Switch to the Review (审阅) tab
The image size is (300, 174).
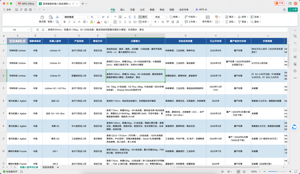pos(162,10)
